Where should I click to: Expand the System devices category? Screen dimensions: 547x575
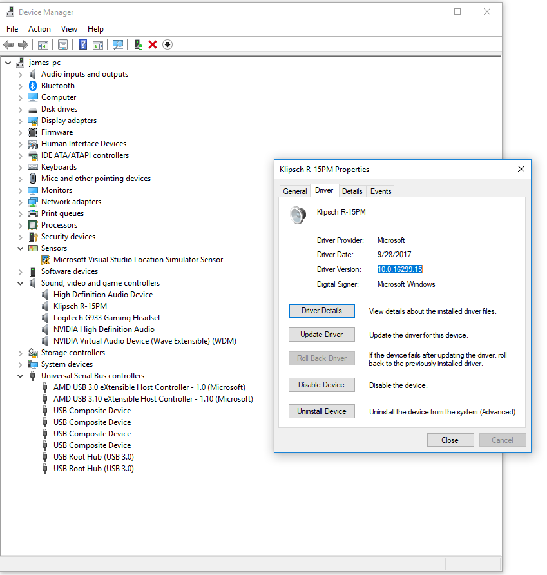pyautogui.click(x=20, y=365)
